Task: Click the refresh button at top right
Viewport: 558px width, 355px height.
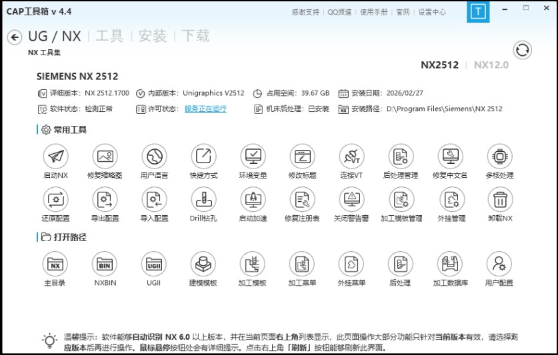Action: (523, 50)
